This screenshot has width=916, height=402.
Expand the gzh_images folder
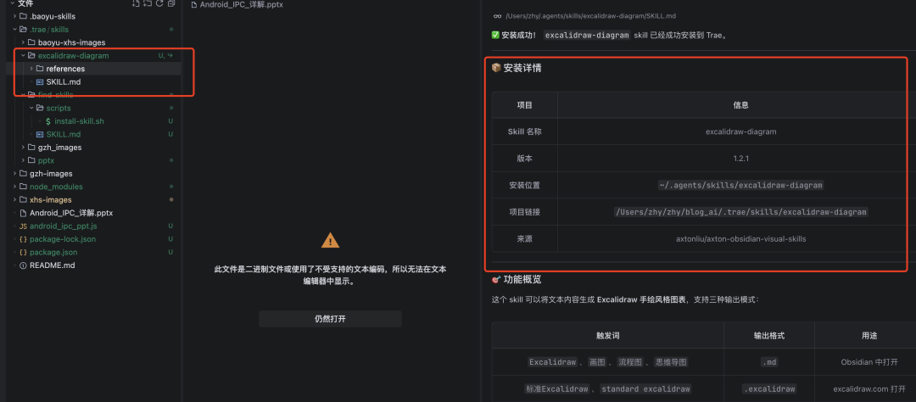(x=23, y=148)
